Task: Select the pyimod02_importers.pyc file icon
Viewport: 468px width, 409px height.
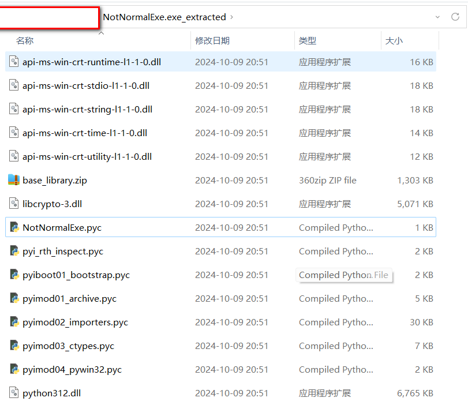Action: 14,322
